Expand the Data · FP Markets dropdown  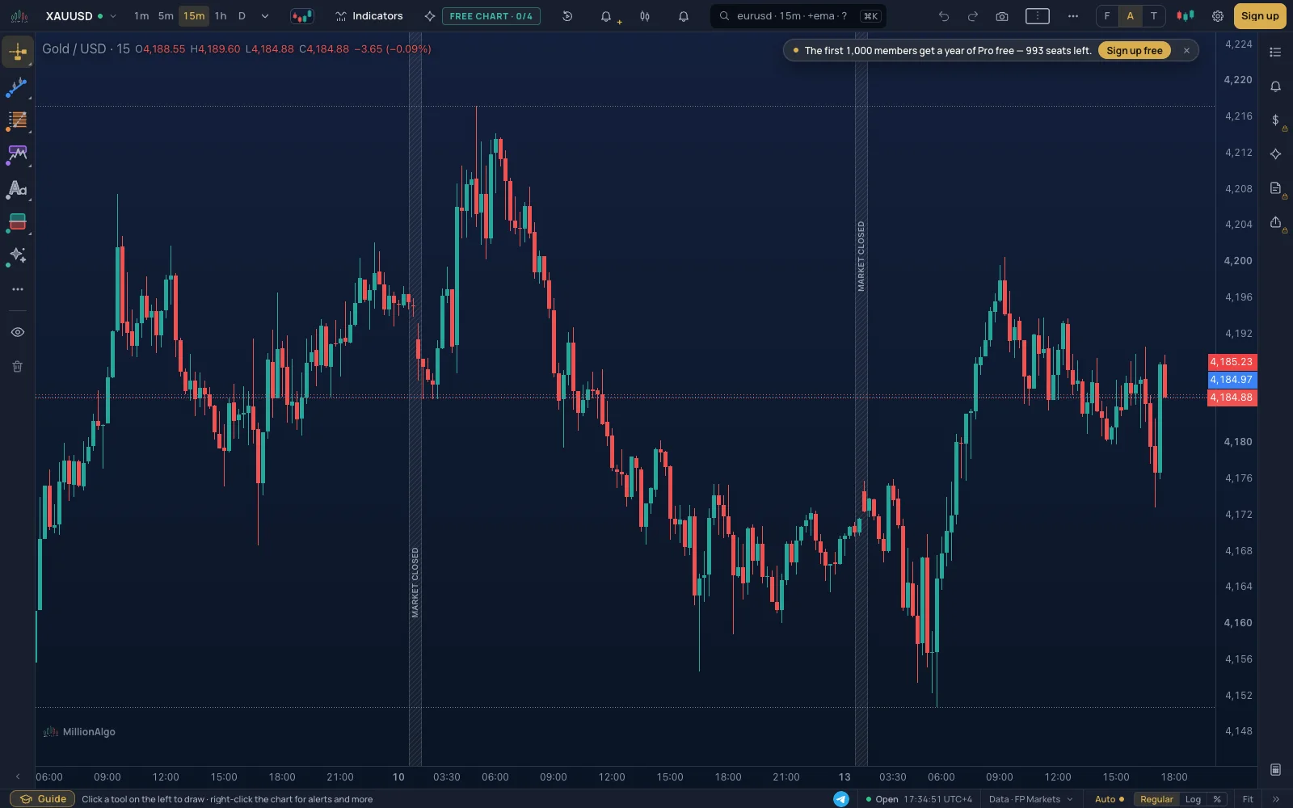click(1030, 799)
